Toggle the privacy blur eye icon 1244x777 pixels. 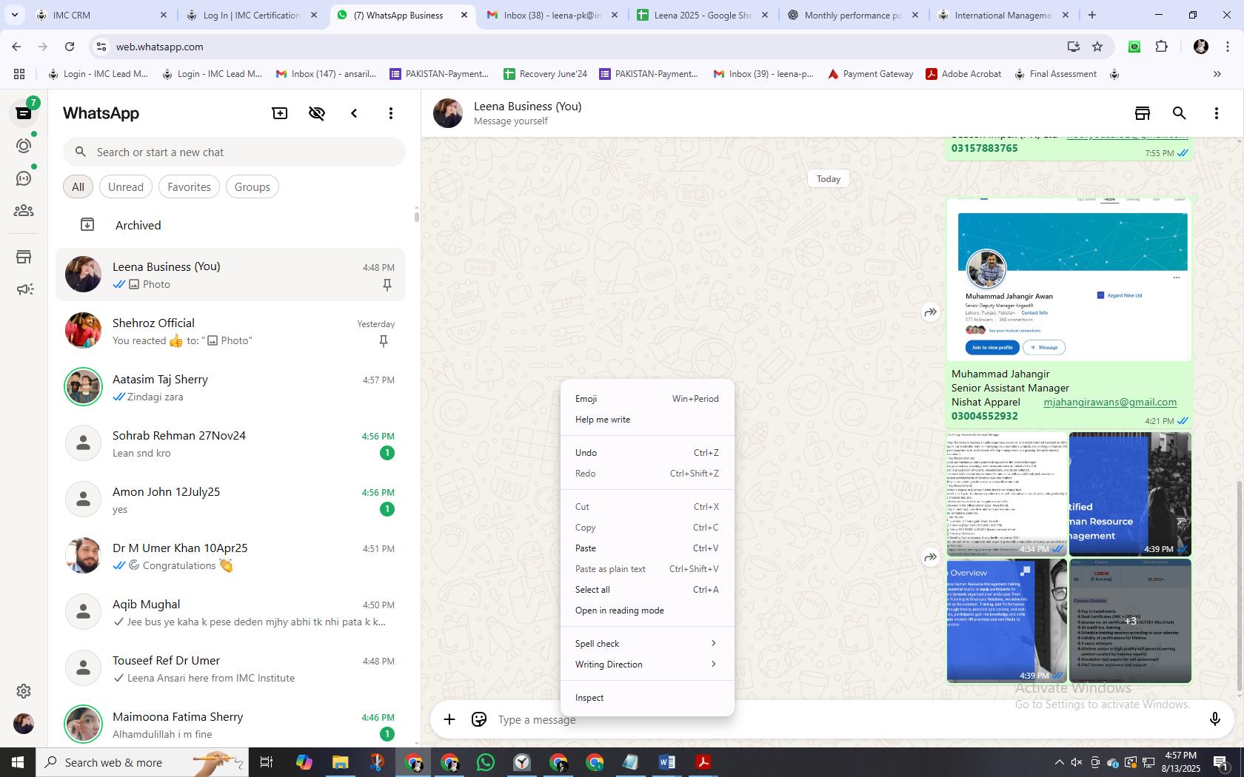click(317, 113)
